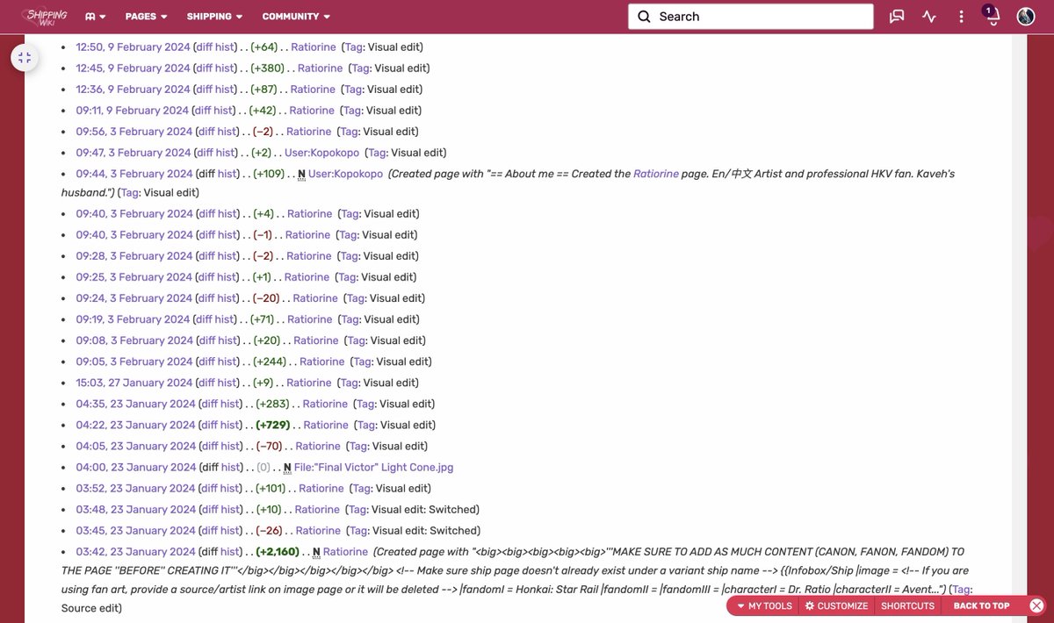The image size is (1054, 623).
Task: Open SHORTCUTS in bottom toolbar
Action: (x=907, y=606)
